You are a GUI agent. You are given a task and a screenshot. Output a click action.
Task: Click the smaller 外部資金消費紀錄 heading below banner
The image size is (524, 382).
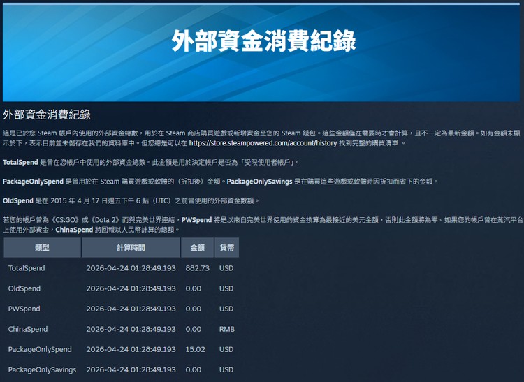[47, 115]
